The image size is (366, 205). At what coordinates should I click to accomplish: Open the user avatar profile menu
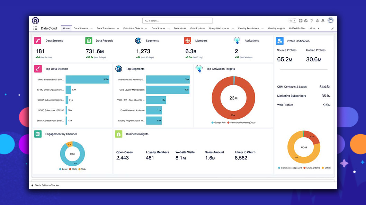(330, 20)
